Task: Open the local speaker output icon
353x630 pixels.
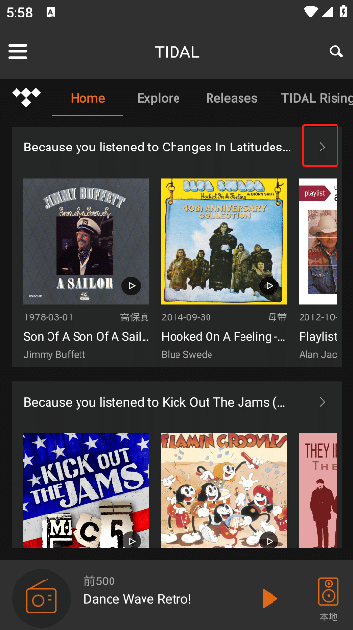Action: point(328,591)
